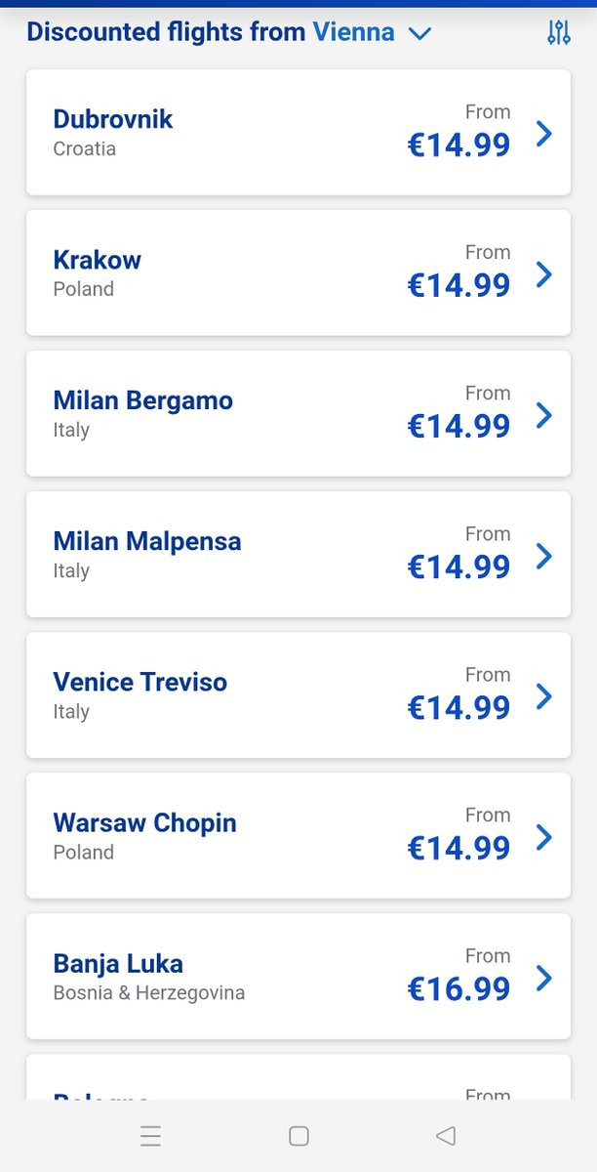Tap the Banja Luka chevron arrow

[544, 978]
